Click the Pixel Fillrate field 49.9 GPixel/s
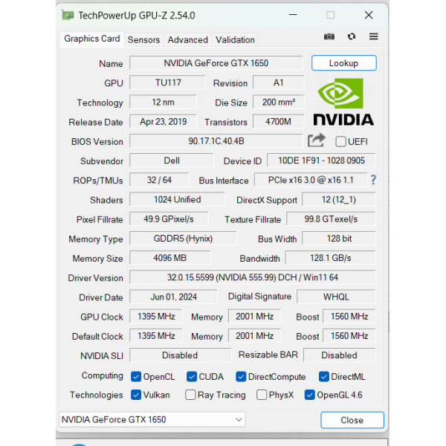The image size is (446, 446). (x=169, y=219)
